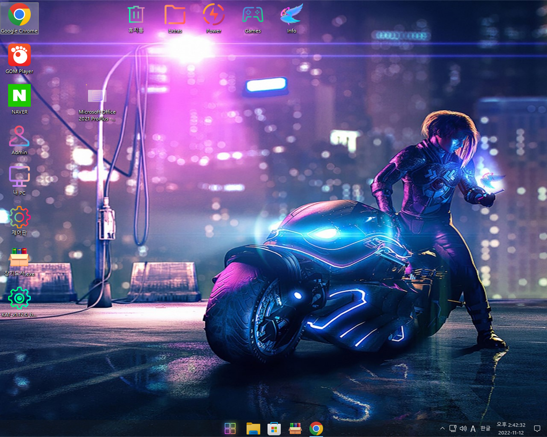547x437 pixels.
Task: Select the KAT_v1.12.0 desktop icon
Action: click(19, 302)
